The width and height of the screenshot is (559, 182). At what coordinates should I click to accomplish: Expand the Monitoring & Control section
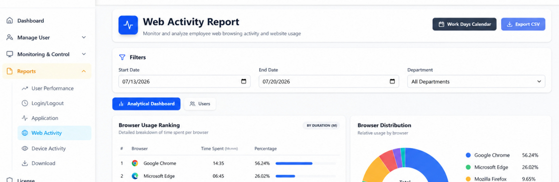coord(47,54)
